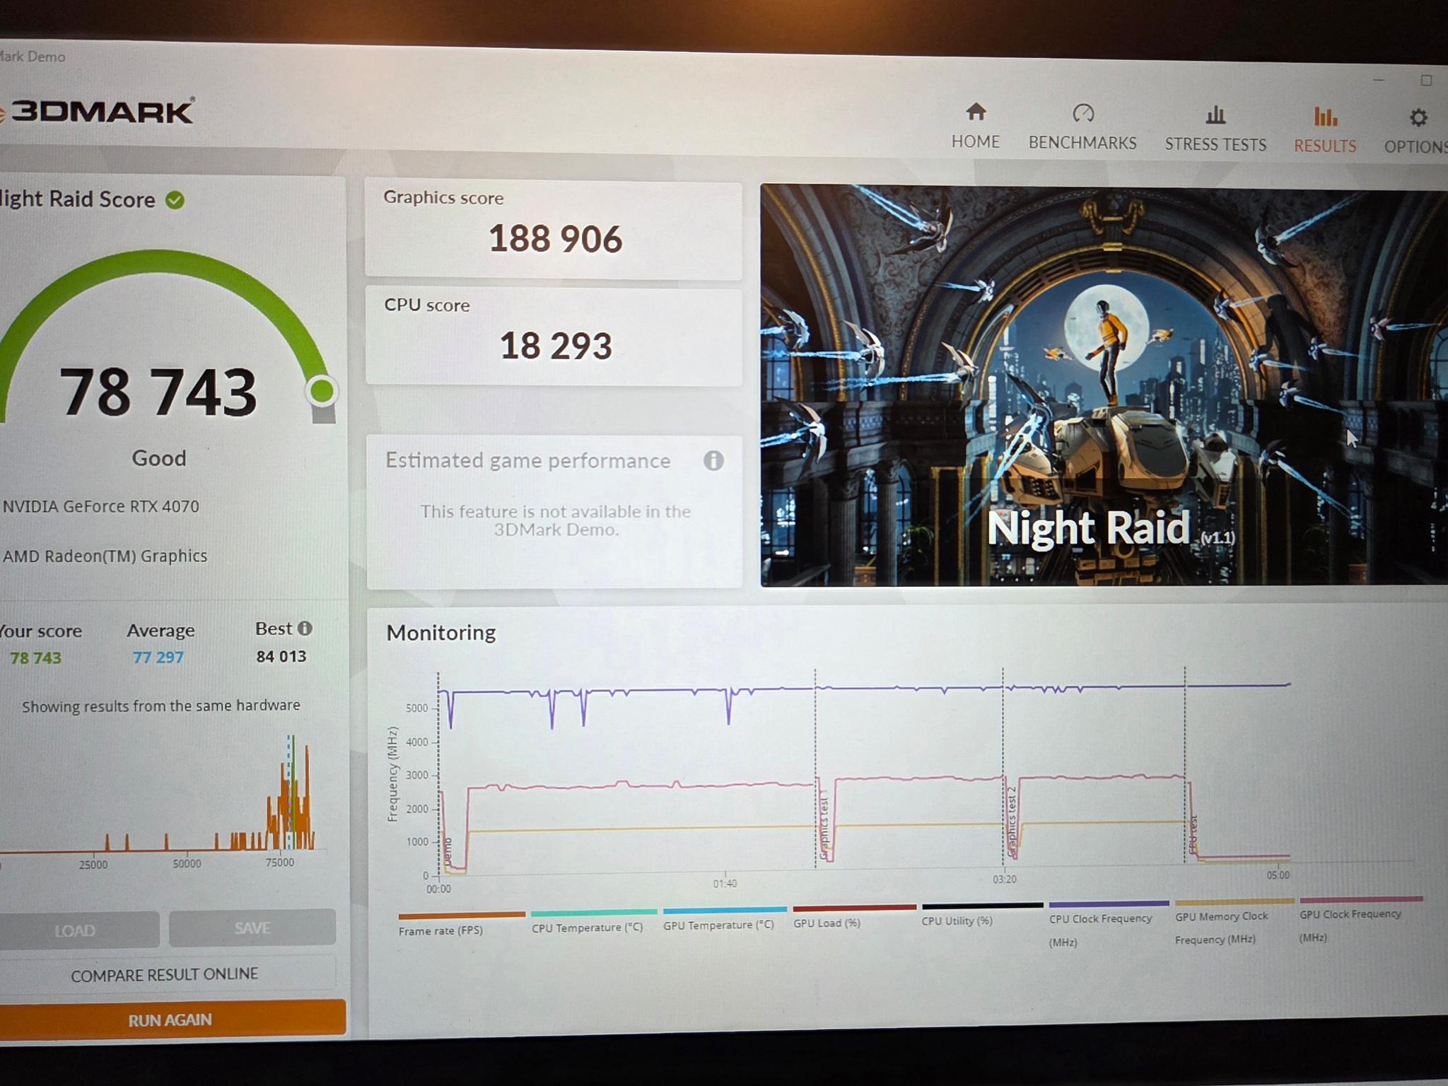The width and height of the screenshot is (1448, 1086).
Task: Open the Stress Tests bar-chart icon
Action: pyautogui.click(x=1215, y=115)
